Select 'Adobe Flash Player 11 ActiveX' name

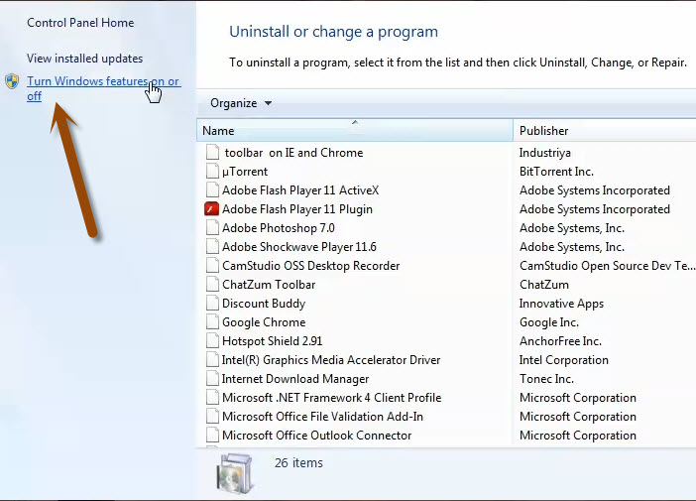(300, 190)
